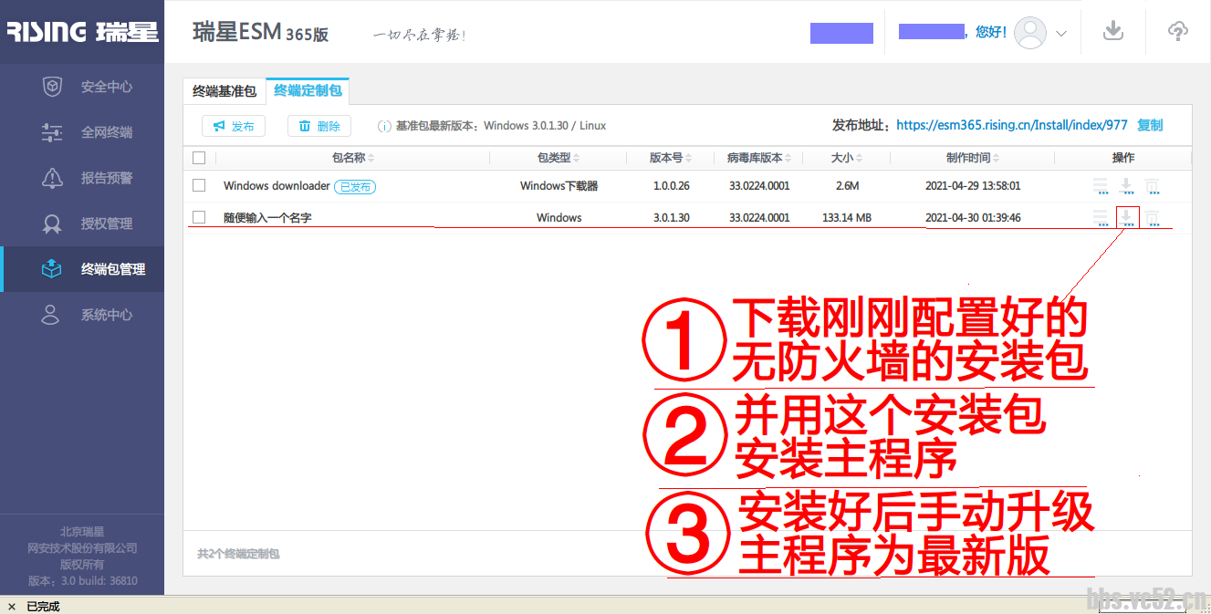Click the RISING 瑞星 logo
The width and height of the screenshot is (1211, 614).
pyautogui.click(x=82, y=32)
